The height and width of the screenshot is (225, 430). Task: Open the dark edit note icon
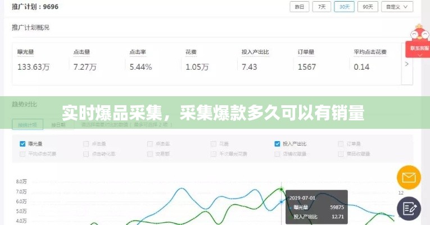(409, 208)
